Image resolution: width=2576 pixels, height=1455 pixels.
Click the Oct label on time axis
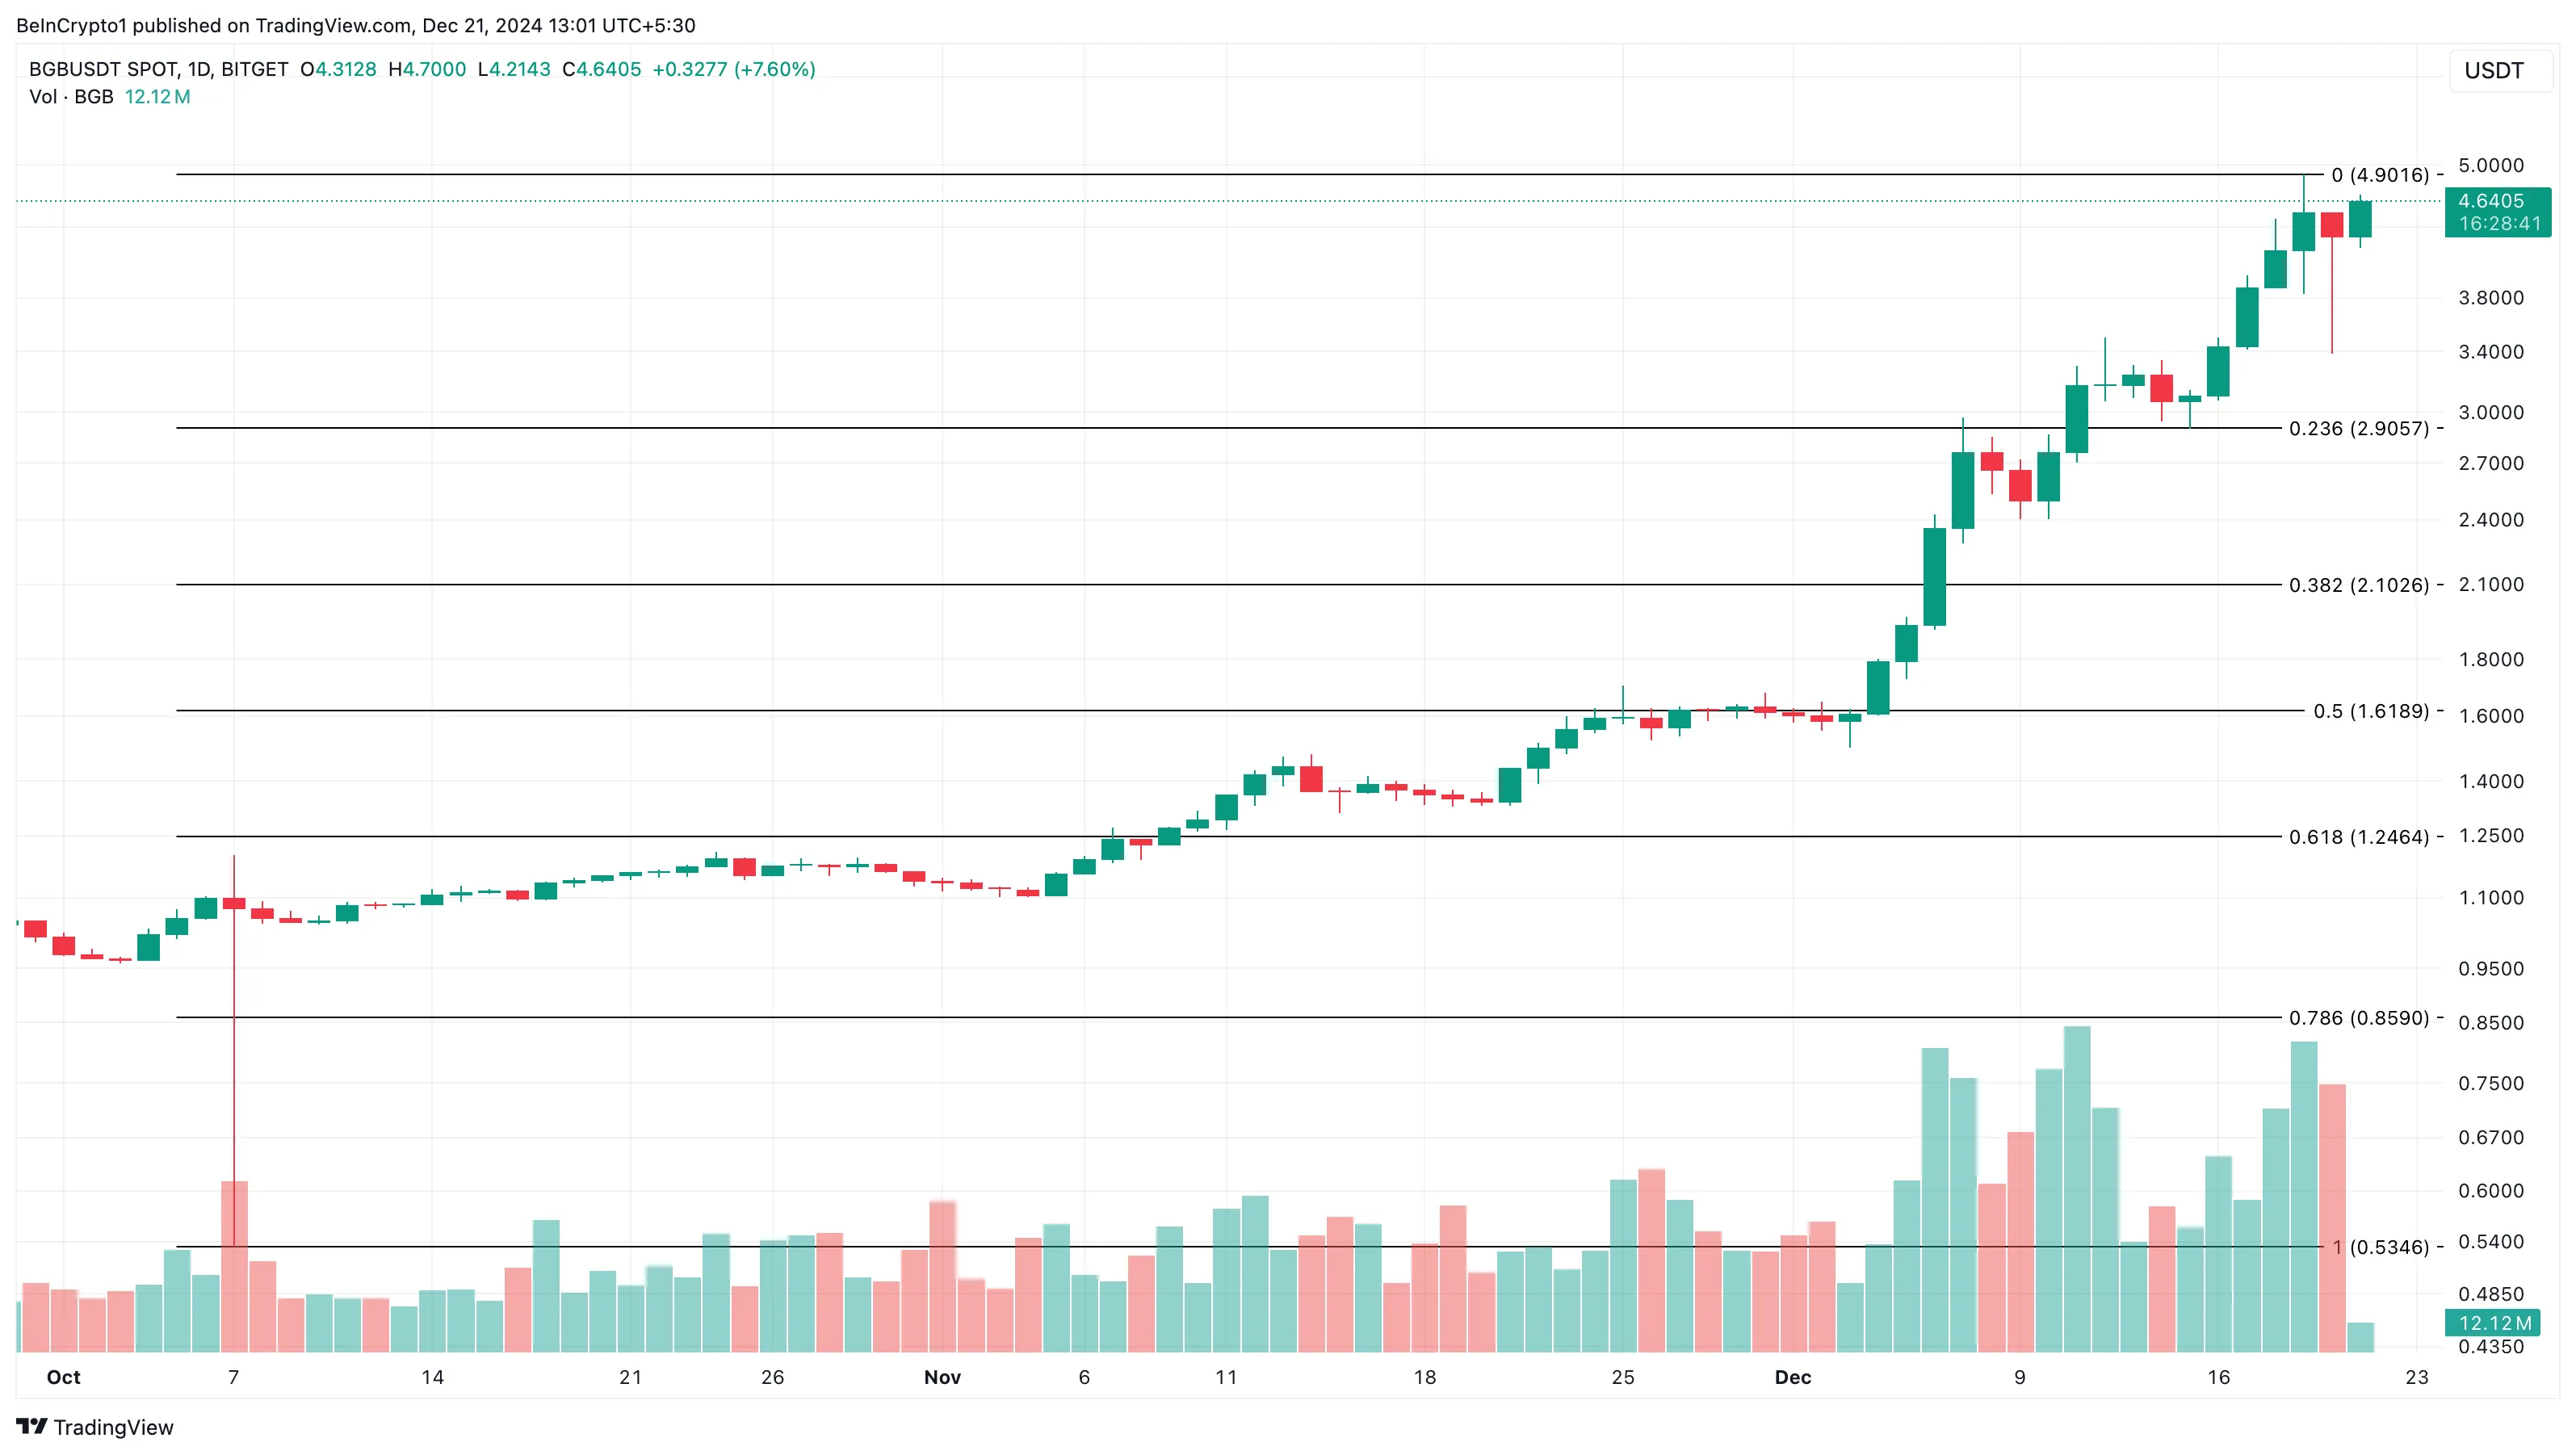tap(63, 1377)
